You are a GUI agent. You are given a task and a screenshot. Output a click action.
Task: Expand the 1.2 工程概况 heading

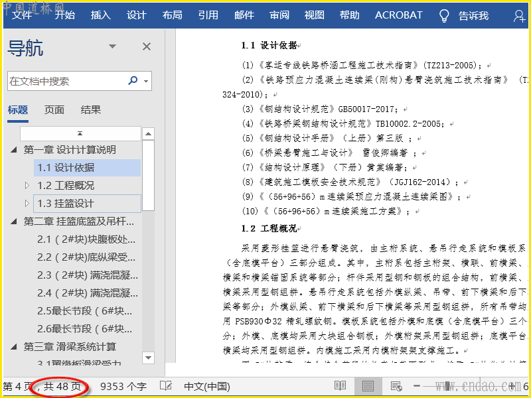(x=27, y=186)
